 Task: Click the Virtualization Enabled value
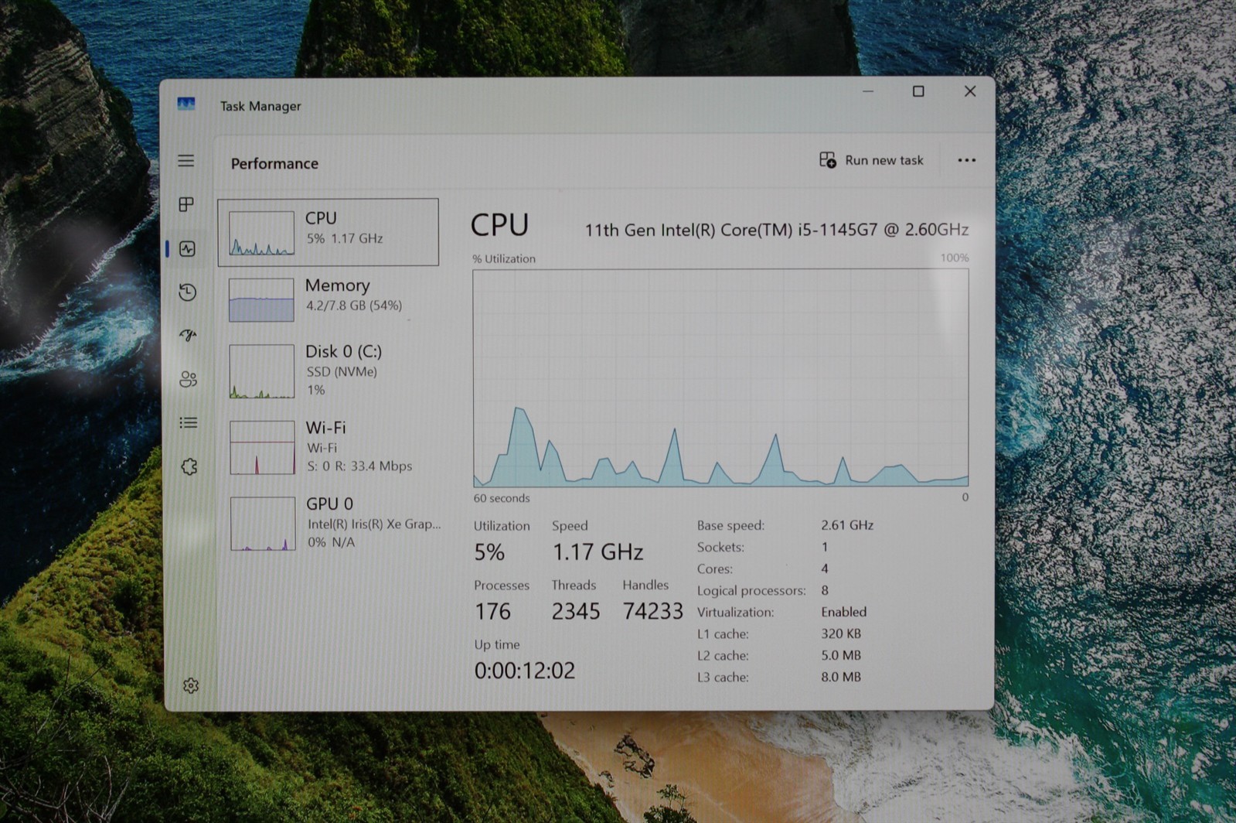[843, 611]
